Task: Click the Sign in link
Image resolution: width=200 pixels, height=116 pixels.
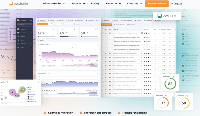Action: coord(178,4)
